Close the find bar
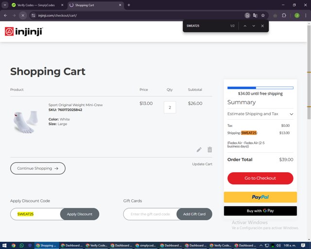This screenshot has width=311, height=249. coord(262,26)
